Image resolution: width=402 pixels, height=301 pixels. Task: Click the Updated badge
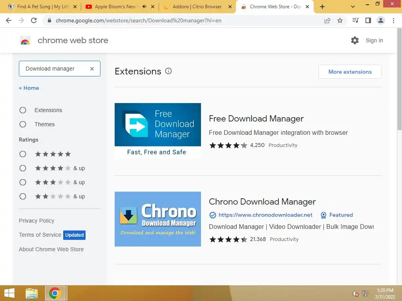[74, 235]
